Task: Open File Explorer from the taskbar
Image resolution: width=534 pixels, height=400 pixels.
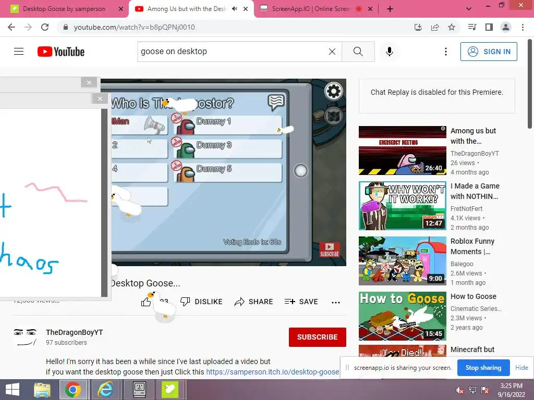Action: [x=42, y=390]
